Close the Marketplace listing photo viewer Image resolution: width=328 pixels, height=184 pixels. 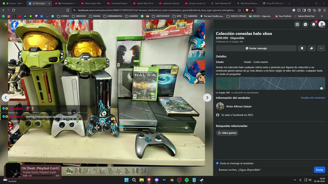pyautogui.click(x=6, y=25)
